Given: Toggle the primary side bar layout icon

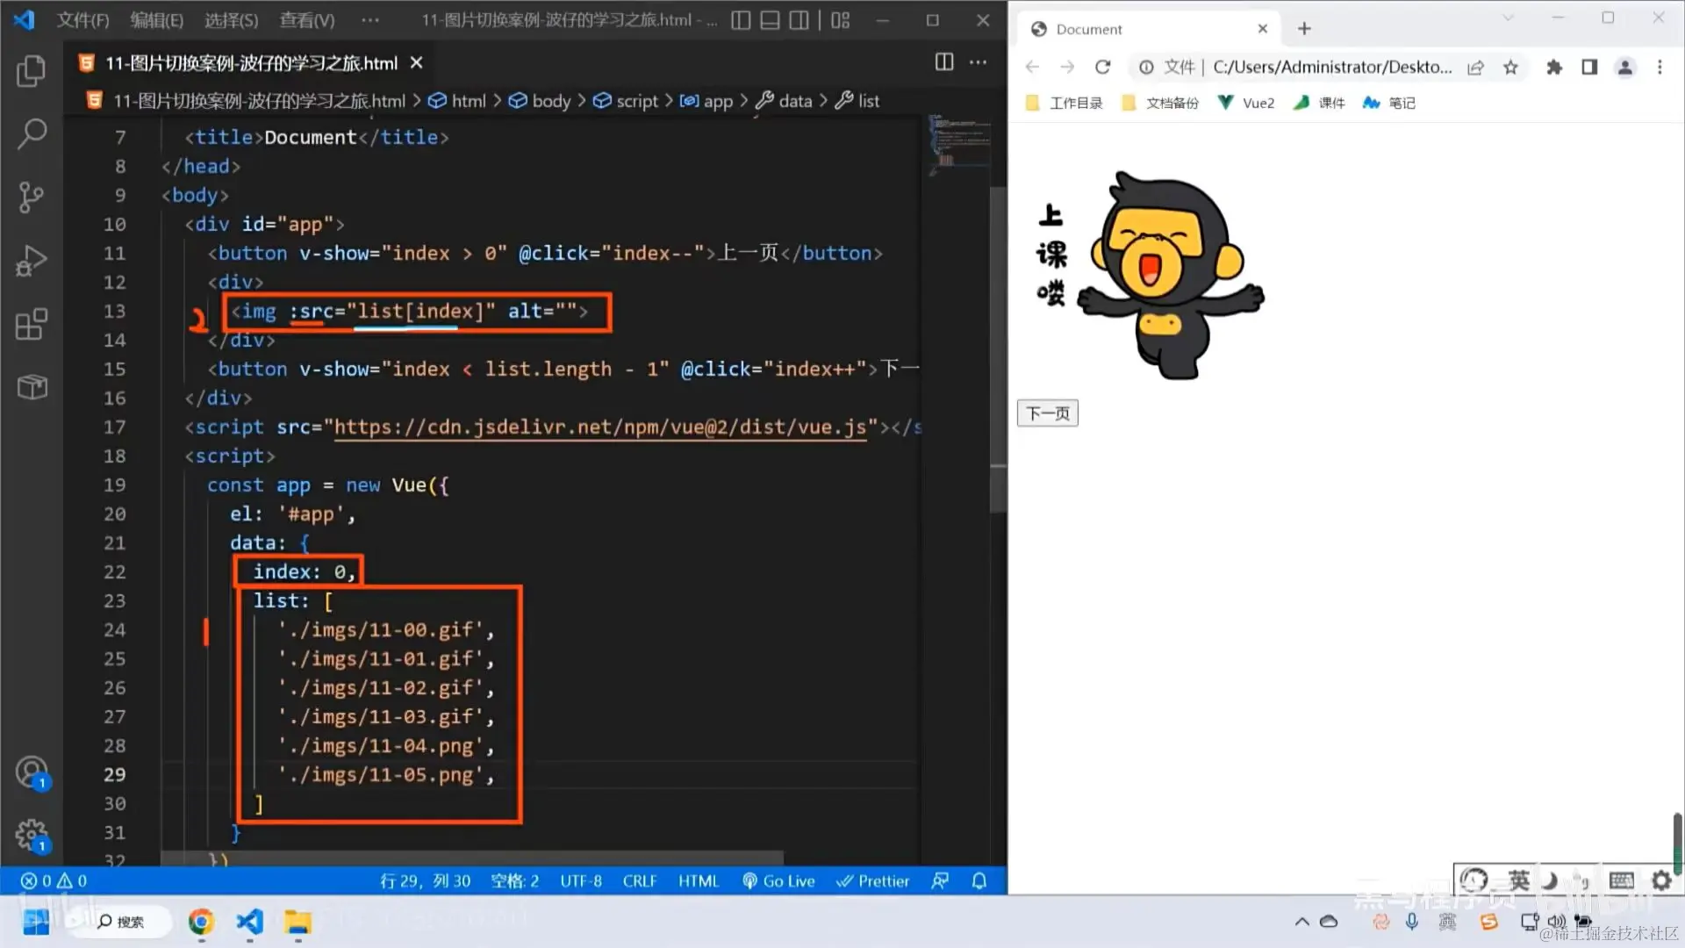Looking at the screenshot, I should (x=741, y=20).
